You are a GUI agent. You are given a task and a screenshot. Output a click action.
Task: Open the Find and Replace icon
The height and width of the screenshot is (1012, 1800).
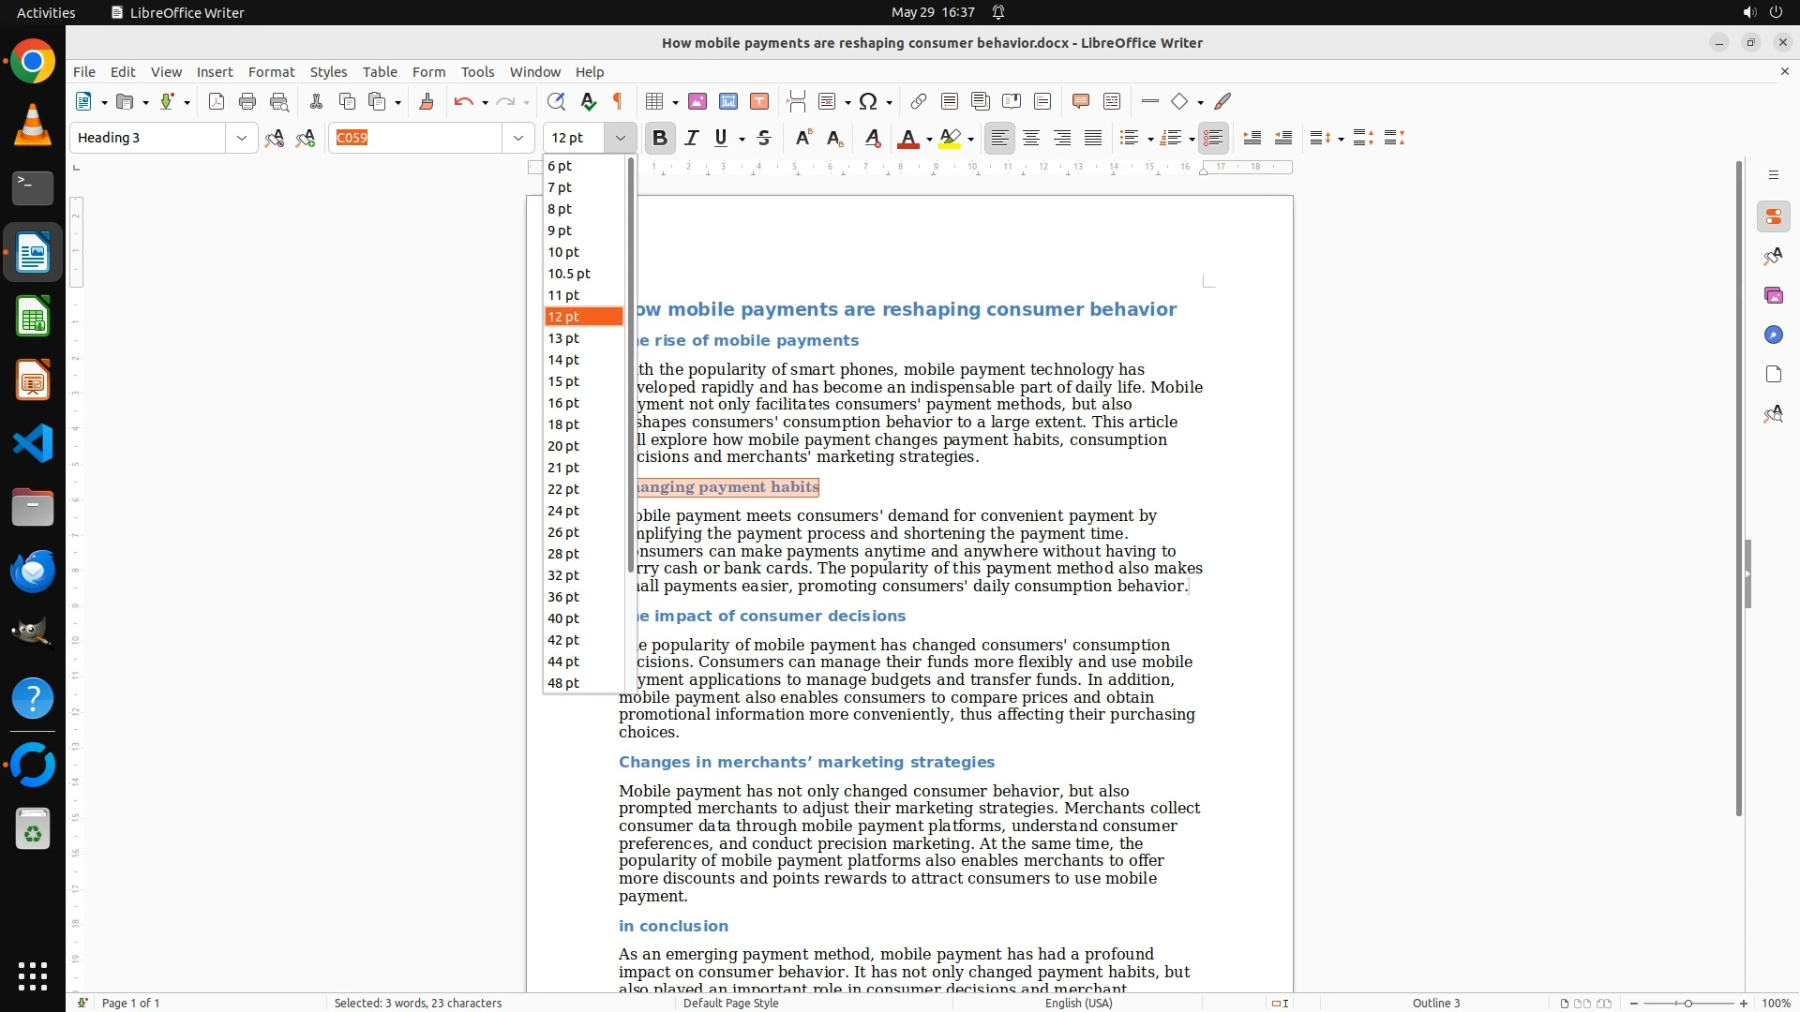click(x=556, y=101)
